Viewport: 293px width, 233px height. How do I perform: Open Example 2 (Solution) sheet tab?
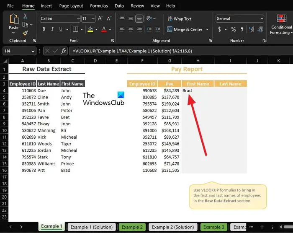[x=173, y=227]
